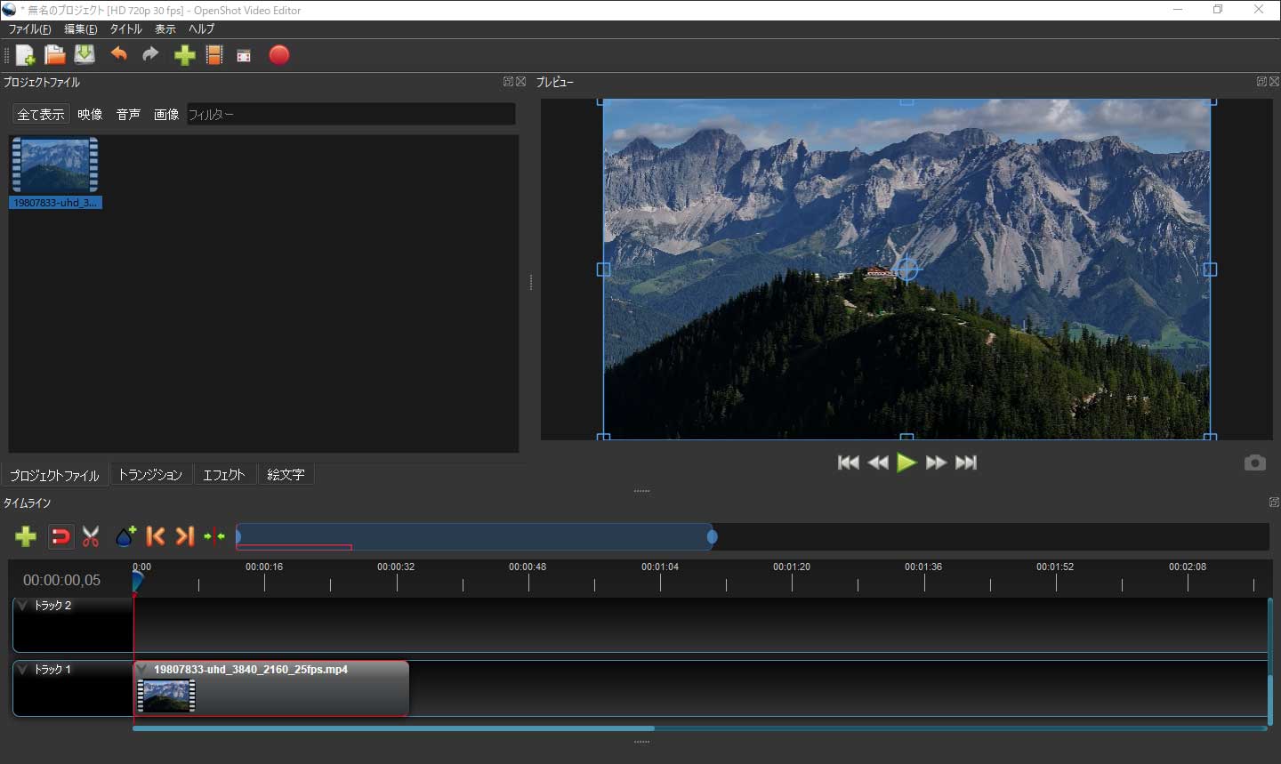Click the right-middle transform handle in preview
This screenshot has height=764, width=1281.
pos(1210,269)
